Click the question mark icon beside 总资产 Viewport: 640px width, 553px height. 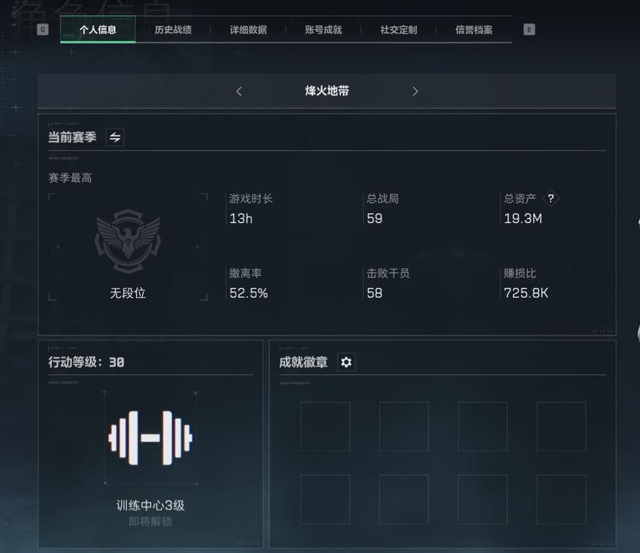[551, 198]
